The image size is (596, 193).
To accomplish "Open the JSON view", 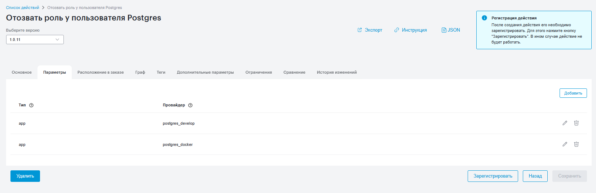I will click(451, 30).
